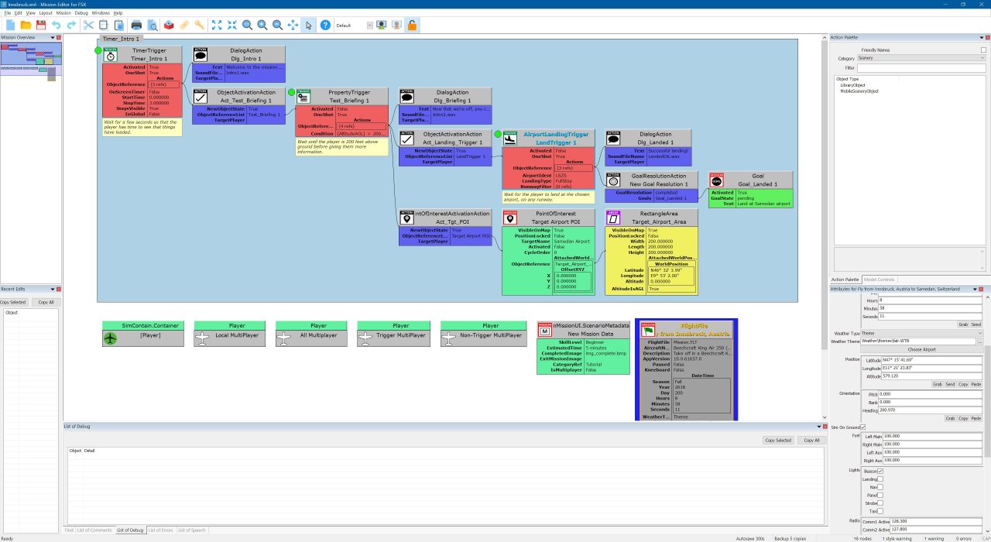
Task: Open the Recent Edits panel options arrow
Action: coord(53,289)
